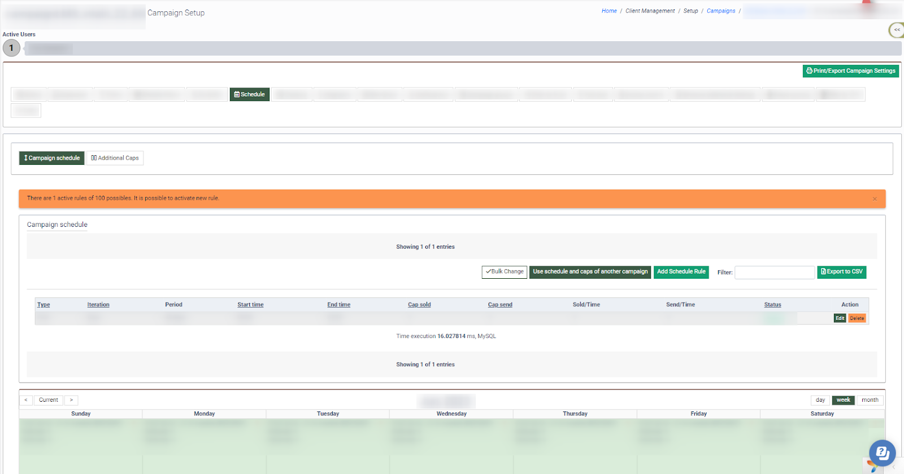Sort table by Start time column

click(x=250, y=305)
